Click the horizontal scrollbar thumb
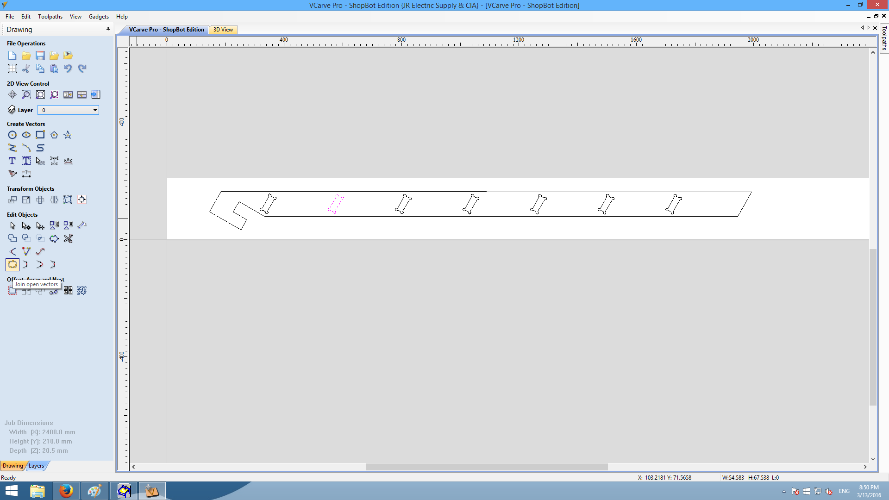 click(487, 467)
